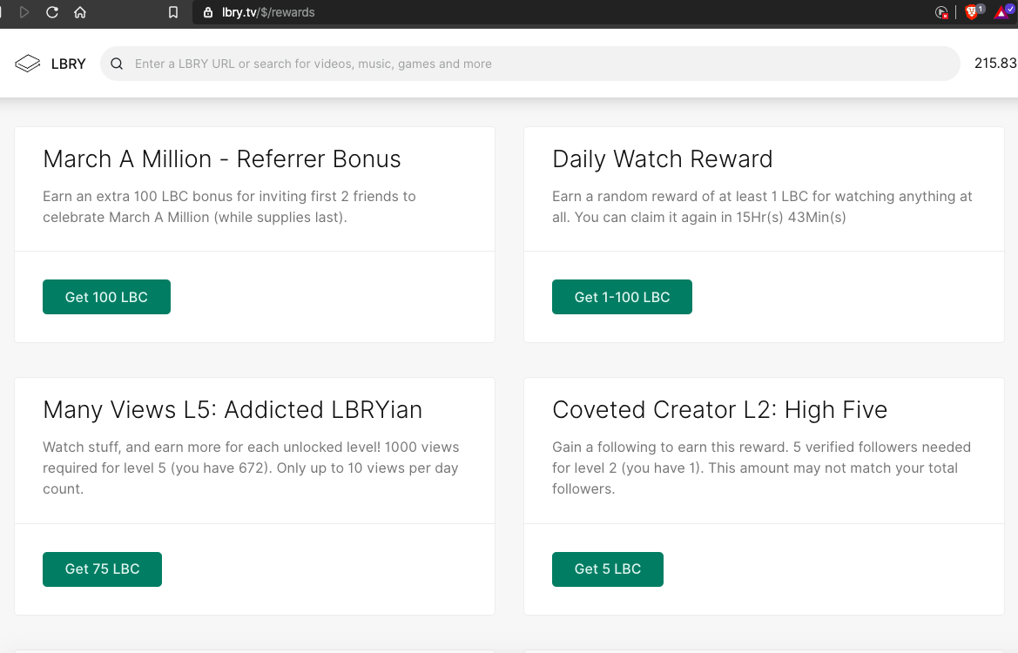The height and width of the screenshot is (653, 1018).
Task: Select the Daily Watch Reward heading
Action: coord(662,159)
